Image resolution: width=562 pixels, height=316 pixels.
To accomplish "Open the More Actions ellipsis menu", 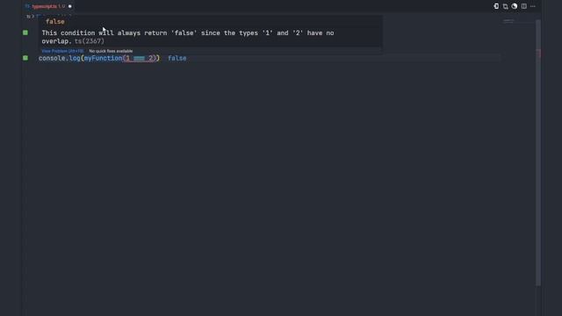I will 533,6.
